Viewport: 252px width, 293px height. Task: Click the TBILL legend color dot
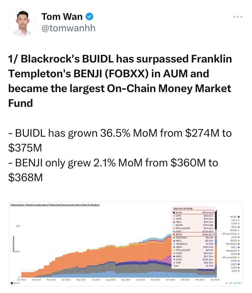click(239, 227)
